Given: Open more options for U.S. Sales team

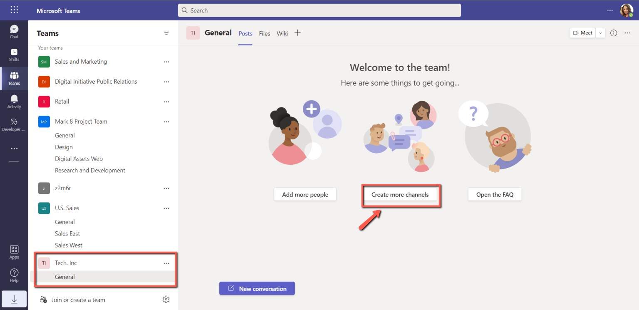Looking at the screenshot, I should (166, 208).
